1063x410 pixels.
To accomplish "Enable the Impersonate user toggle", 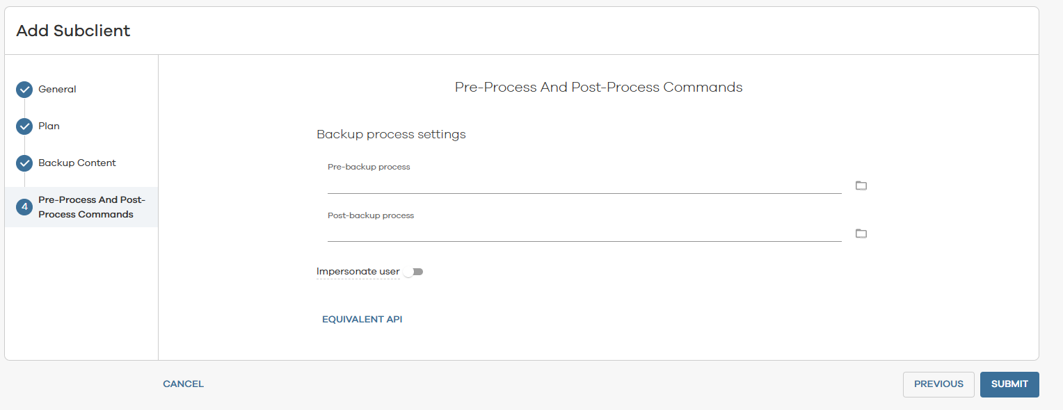I will [x=413, y=272].
